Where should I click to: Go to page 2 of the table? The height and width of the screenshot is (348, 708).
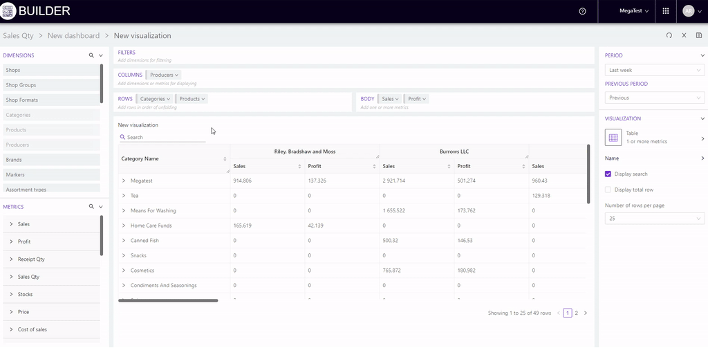coord(577,313)
